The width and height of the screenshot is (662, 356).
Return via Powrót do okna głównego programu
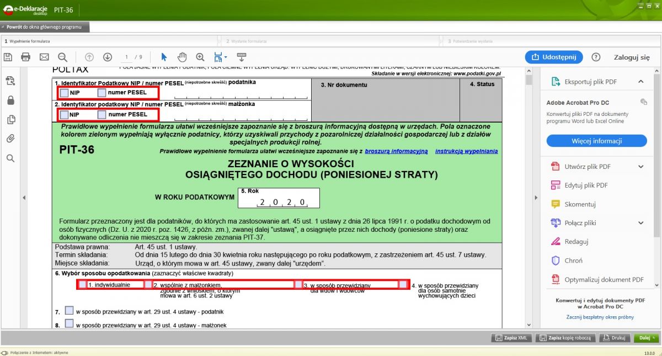click(x=44, y=26)
